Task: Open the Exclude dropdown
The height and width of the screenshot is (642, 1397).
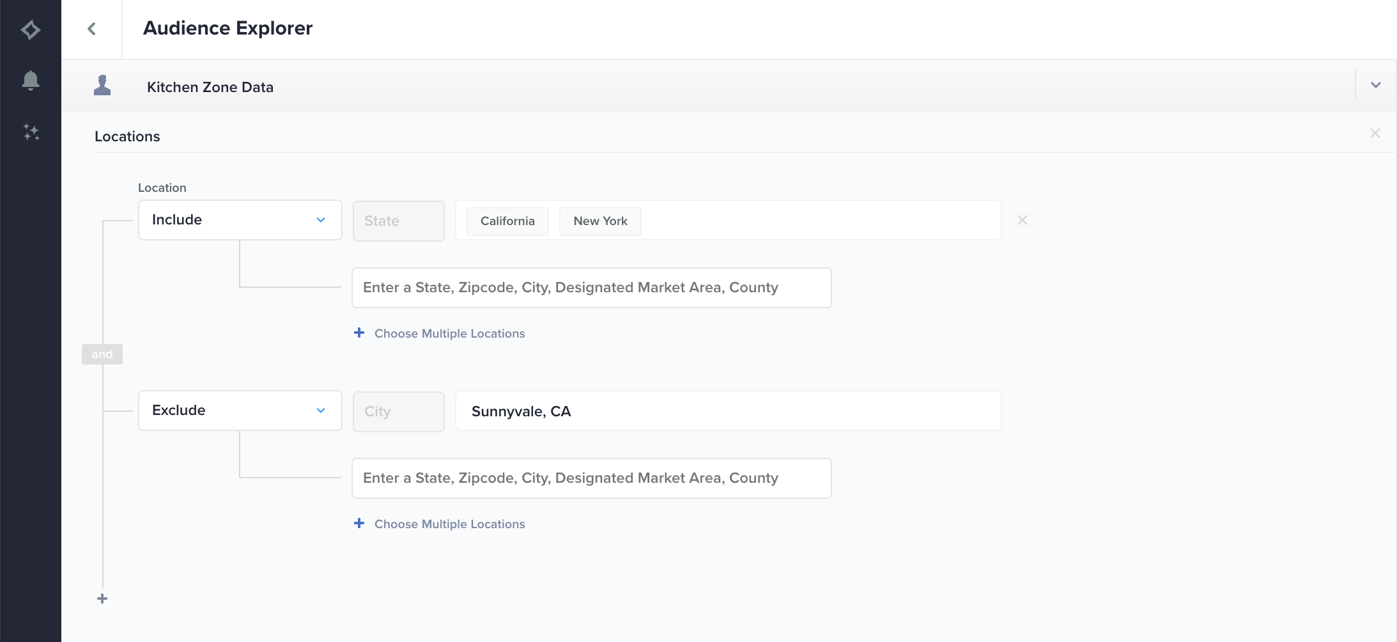Action: (x=240, y=411)
